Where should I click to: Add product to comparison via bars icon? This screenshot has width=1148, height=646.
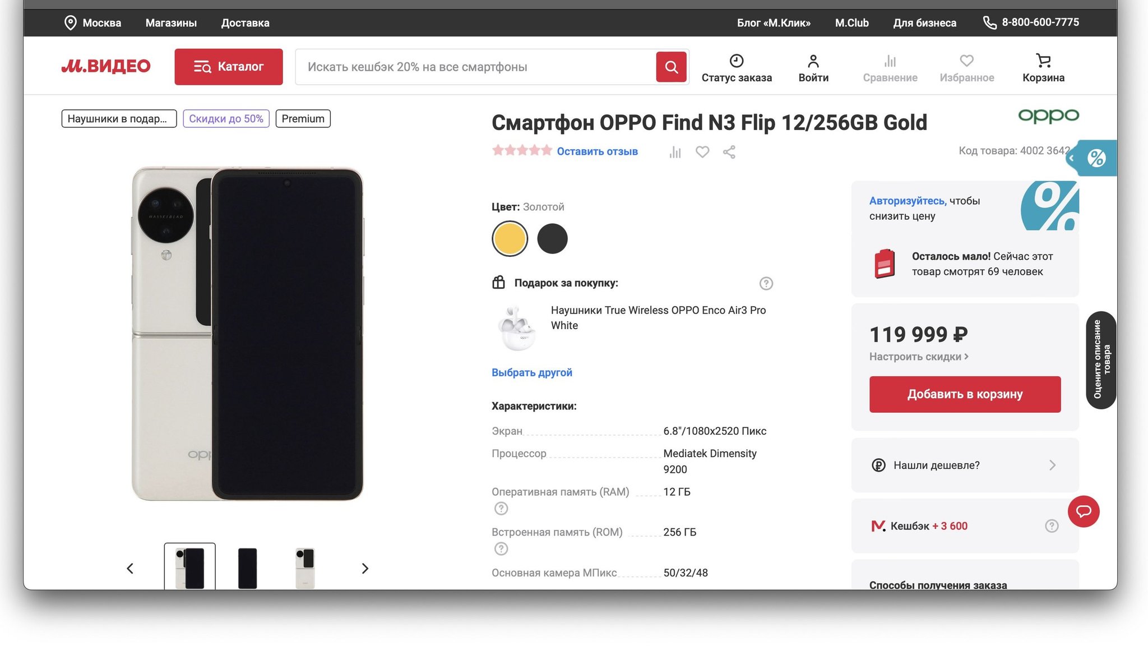click(675, 152)
